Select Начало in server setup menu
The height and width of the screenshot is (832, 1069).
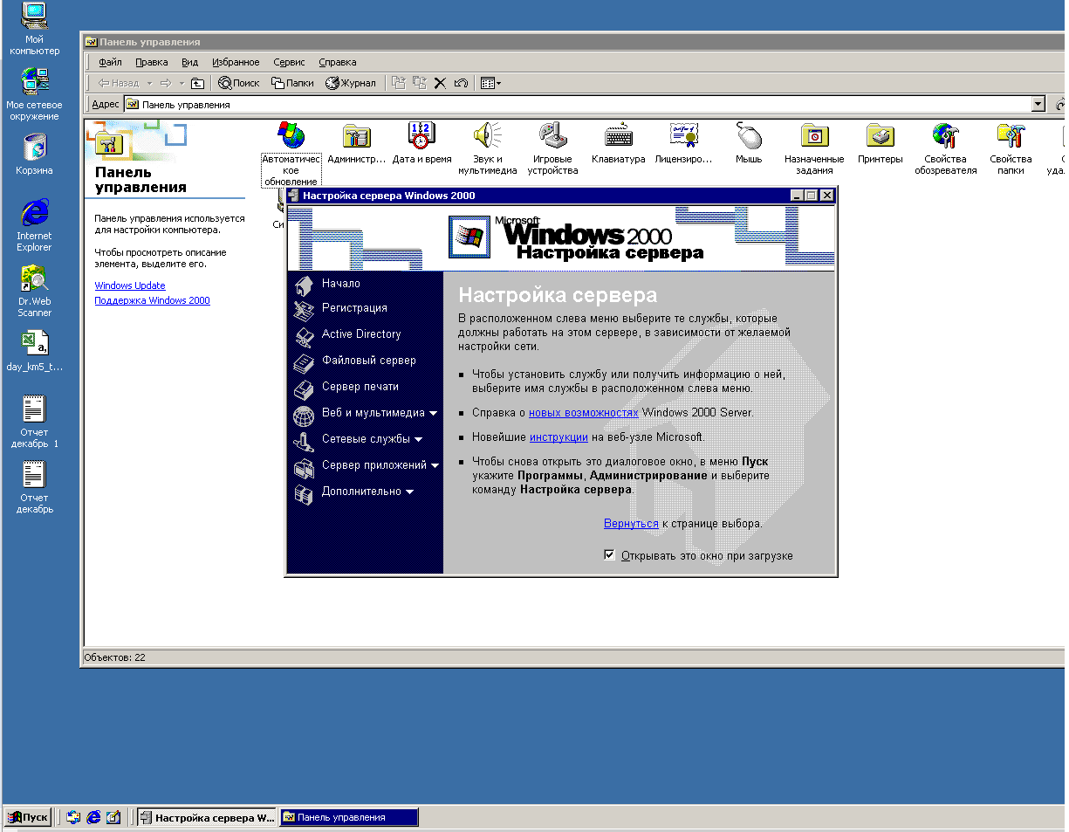click(340, 284)
